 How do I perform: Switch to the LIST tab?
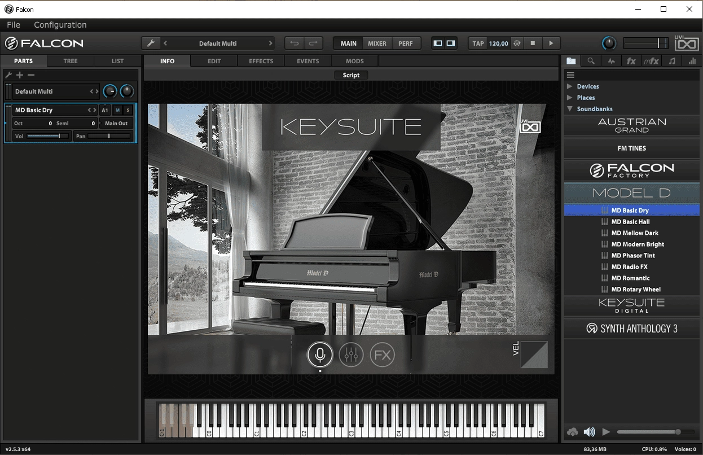pos(117,61)
